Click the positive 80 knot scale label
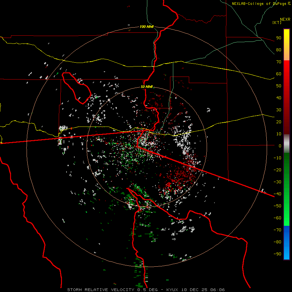The height and width of the screenshot is (292, 292). click(x=279, y=50)
